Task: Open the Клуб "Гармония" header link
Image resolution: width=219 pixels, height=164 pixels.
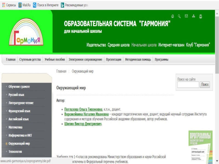Action: (198, 45)
